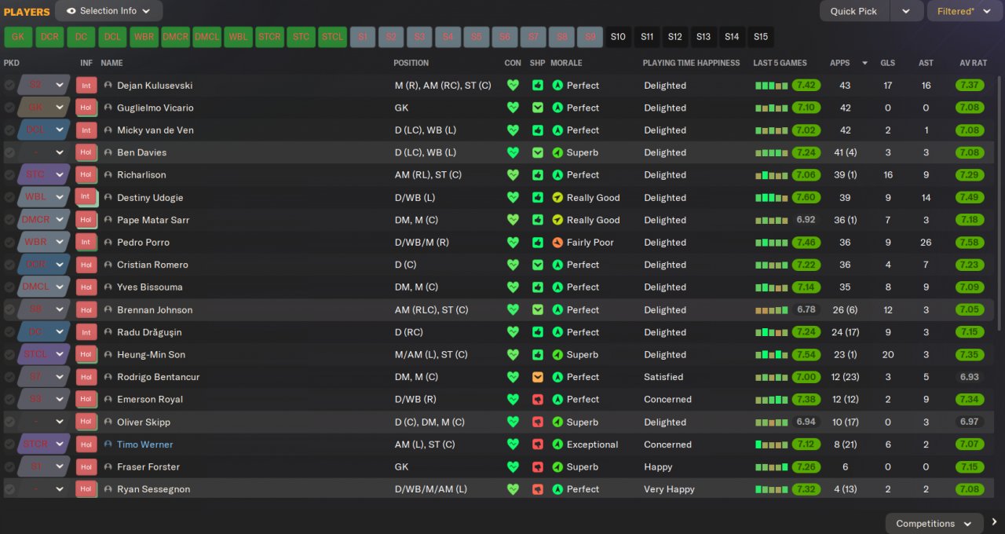Toggle the selection check for Heung-Min Son
Screen dimensions: 1005x534
[9, 355]
